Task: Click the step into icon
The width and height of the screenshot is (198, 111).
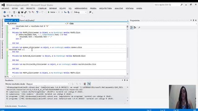Action: pos(65,12)
